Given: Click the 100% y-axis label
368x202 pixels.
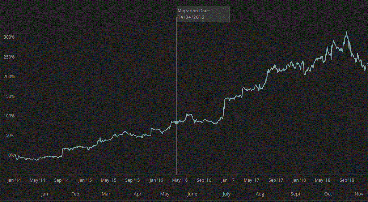Looking at the screenshot, I should pos(9,116).
